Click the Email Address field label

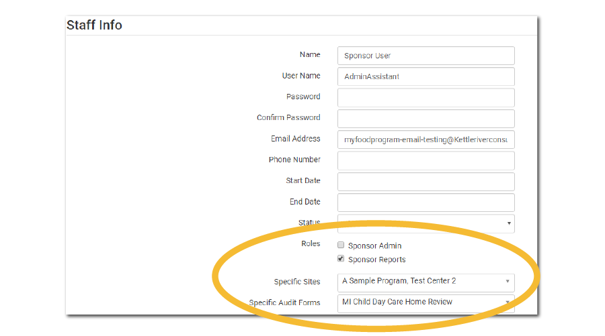coord(295,139)
